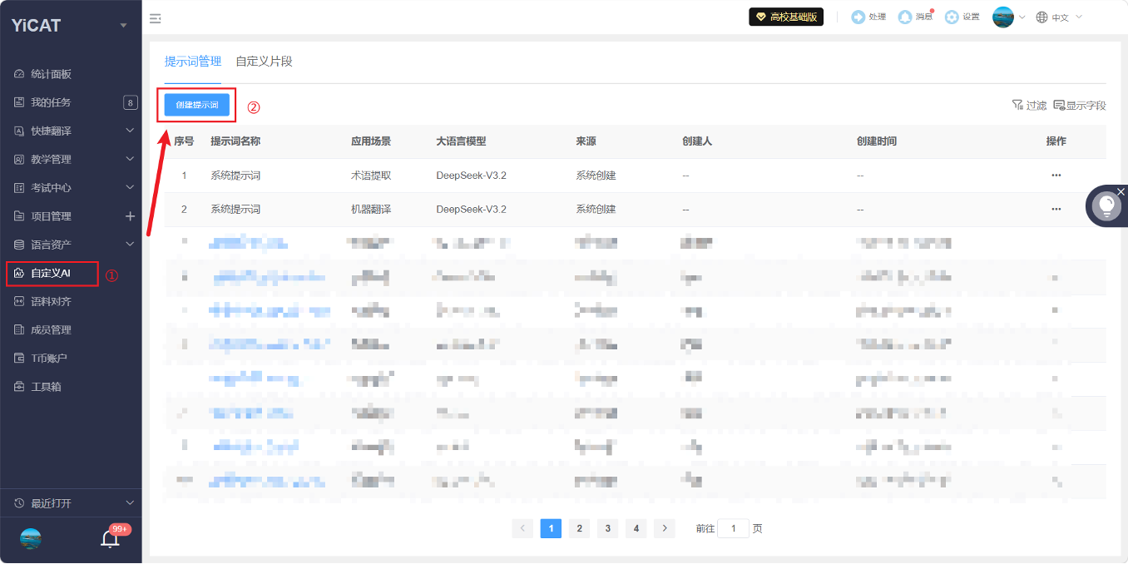Expand the 快捷翻译 menu chevron
The width and height of the screenshot is (1128, 564).
[x=130, y=131]
